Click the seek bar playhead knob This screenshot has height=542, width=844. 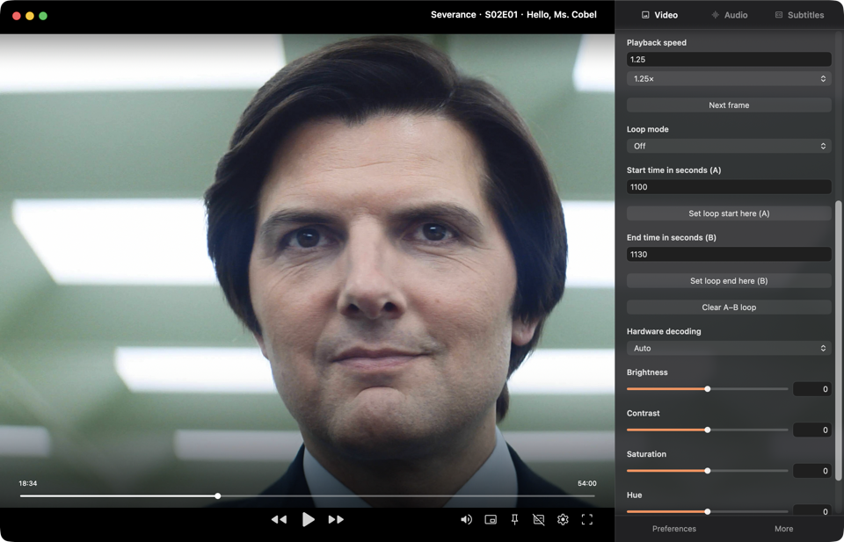click(x=217, y=495)
